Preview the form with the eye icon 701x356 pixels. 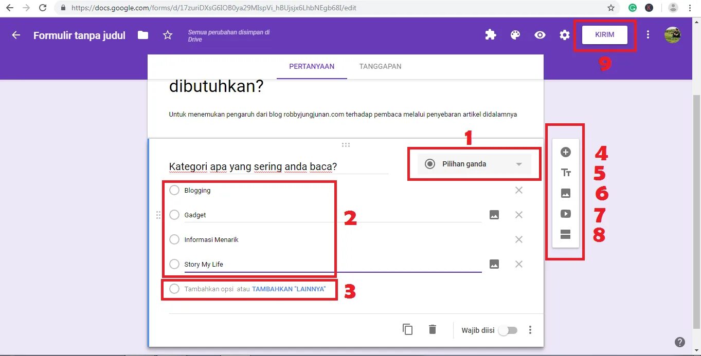click(540, 35)
